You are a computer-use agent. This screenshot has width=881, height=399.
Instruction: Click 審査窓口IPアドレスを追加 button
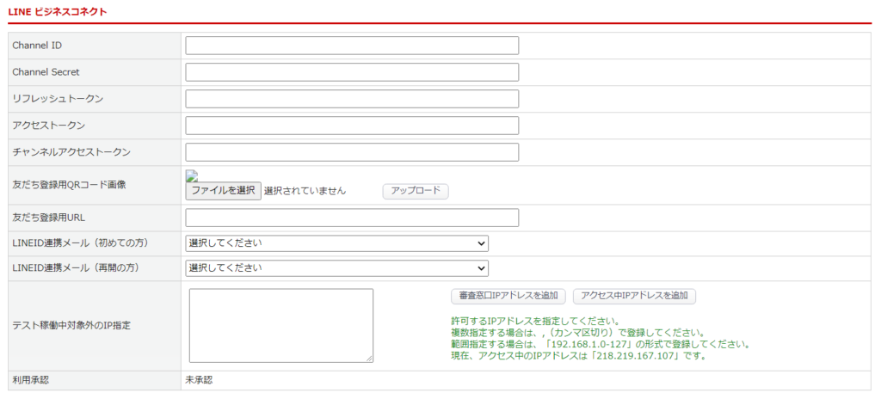[x=508, y=296]
